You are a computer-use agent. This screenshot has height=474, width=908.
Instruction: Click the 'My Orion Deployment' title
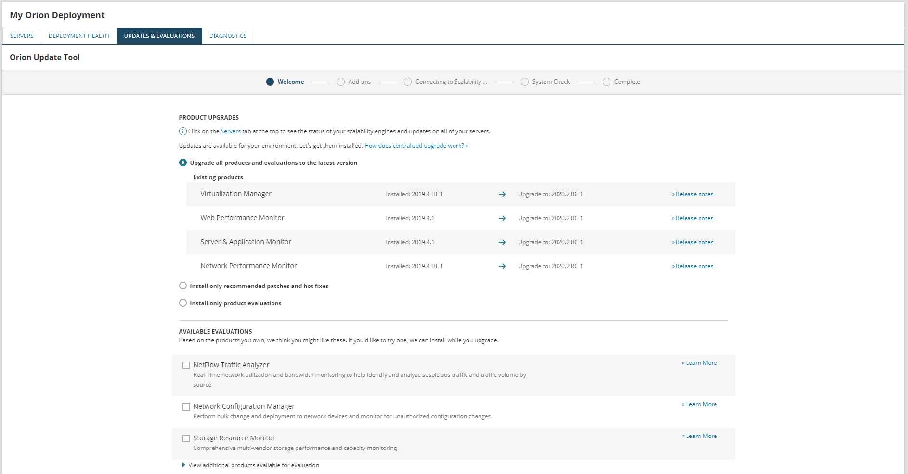[57, 15]
